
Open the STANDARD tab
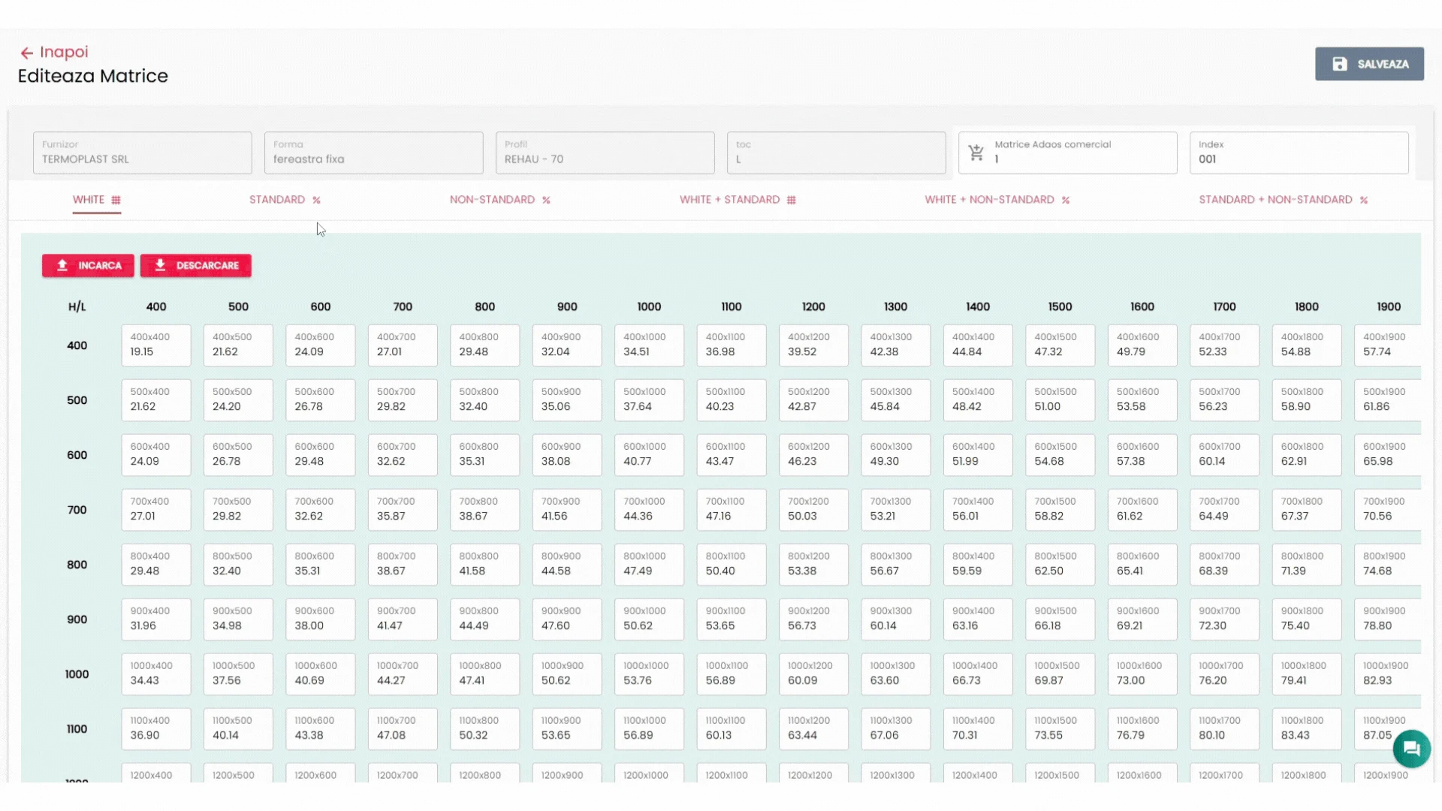pyautogui.click(x=285, y=200)
